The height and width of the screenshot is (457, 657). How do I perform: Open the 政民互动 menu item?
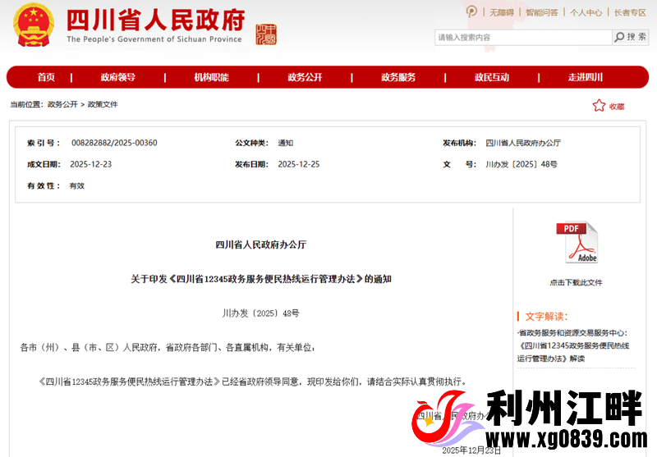pyautogui.click(x=491, y=77)
